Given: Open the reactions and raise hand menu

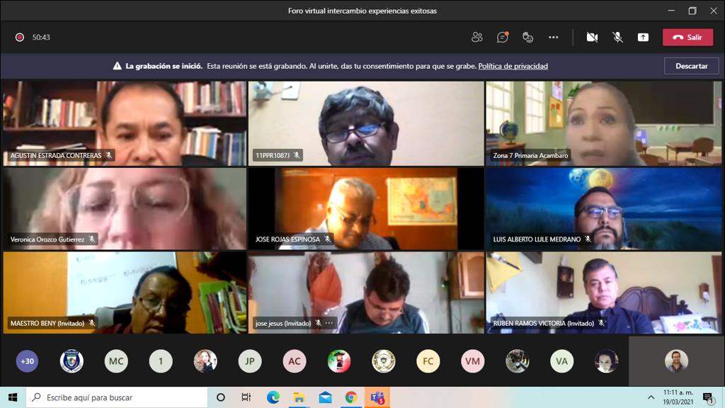Looking at the screenshot, I should pyautogui.click(x=527, y=38).
